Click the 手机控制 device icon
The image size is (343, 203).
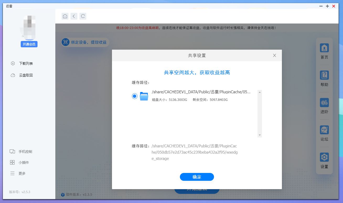(x=12, y=152)
